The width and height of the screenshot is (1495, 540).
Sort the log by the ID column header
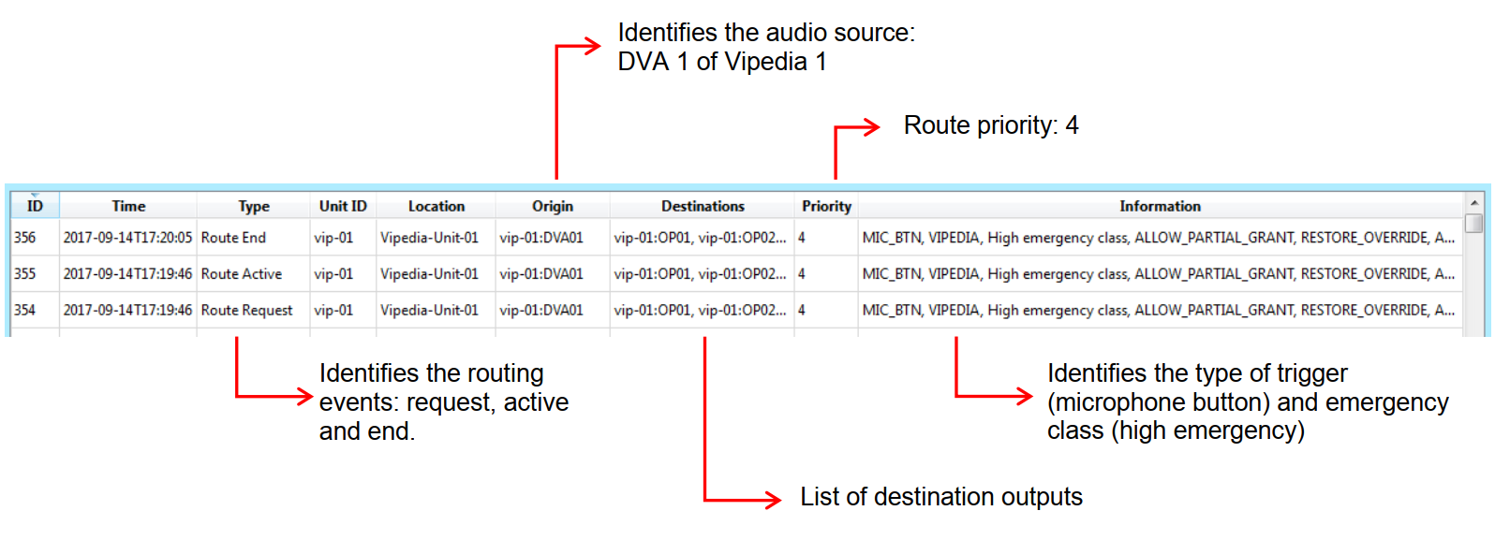[35, 206]
